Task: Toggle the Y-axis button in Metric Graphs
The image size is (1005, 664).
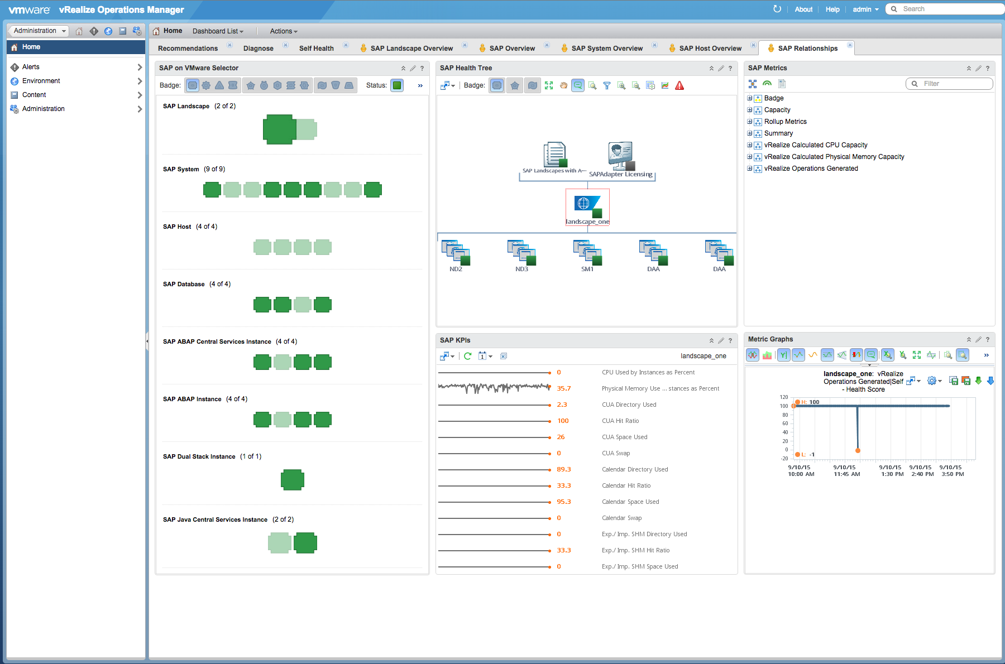Action: tap(784, 355)
